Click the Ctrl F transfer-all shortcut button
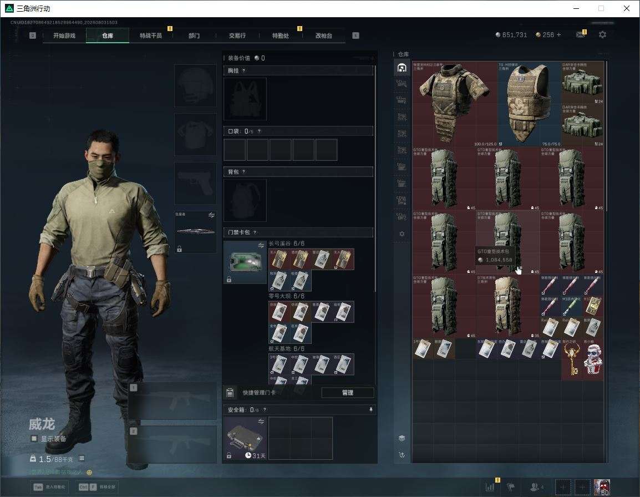Image resolution: width=640 pixels, height=497 pixels. click(97, 487)
